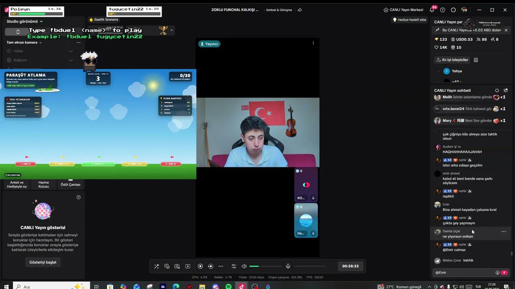Go to CANLI Yayın Merkezi
This screenshot has width=515, height=289.
point(403,10)
